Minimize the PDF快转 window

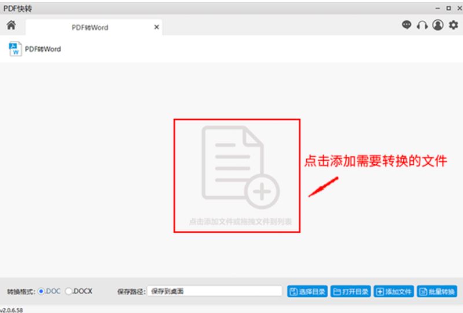point(438,8)
